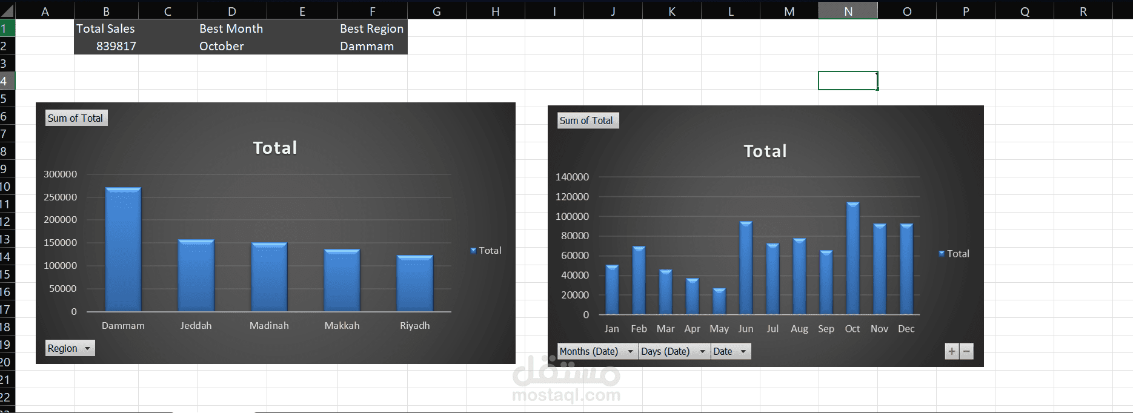
Task: Click Sum of Total button on region chart
Action: point(76,118)
